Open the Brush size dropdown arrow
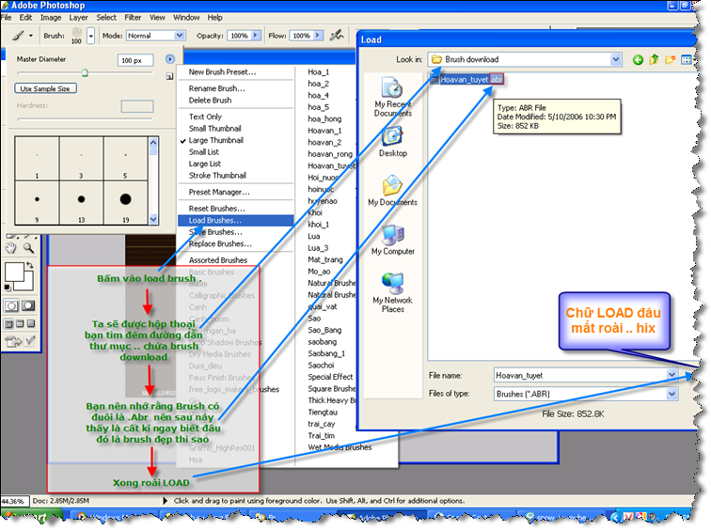 [x=90, y=36]
